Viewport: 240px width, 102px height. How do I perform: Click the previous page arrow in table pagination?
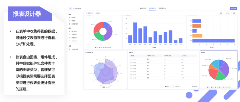184,86
